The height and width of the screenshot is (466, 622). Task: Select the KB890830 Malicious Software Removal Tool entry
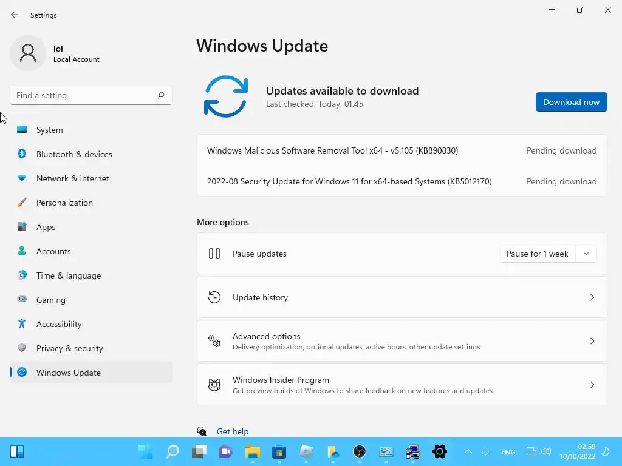point(402,150)
